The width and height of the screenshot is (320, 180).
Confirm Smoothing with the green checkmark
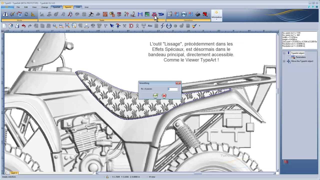[155, 96]
